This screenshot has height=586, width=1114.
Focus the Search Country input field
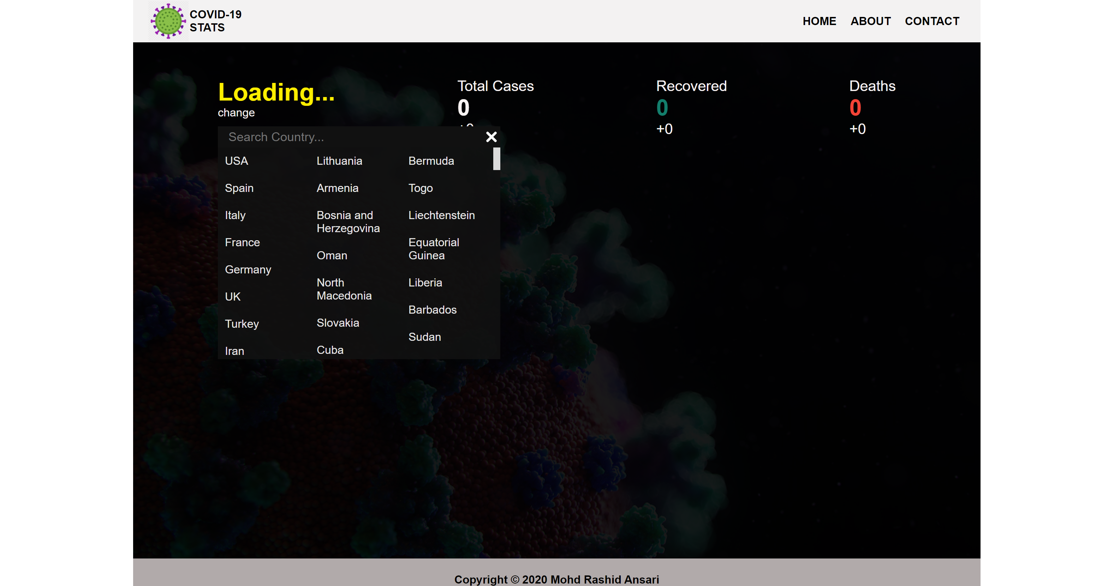(350, 137)
